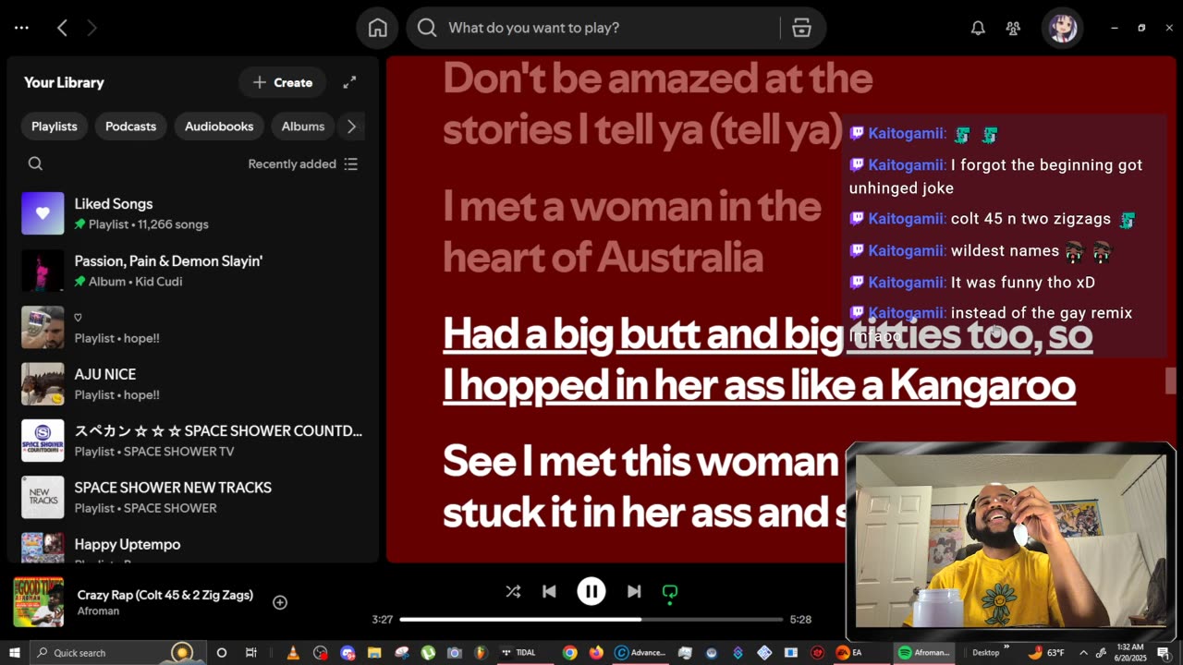The width and height of the screenshot is (1183, 665).
Task: Pause playback
Action: [x=591, y=591]
